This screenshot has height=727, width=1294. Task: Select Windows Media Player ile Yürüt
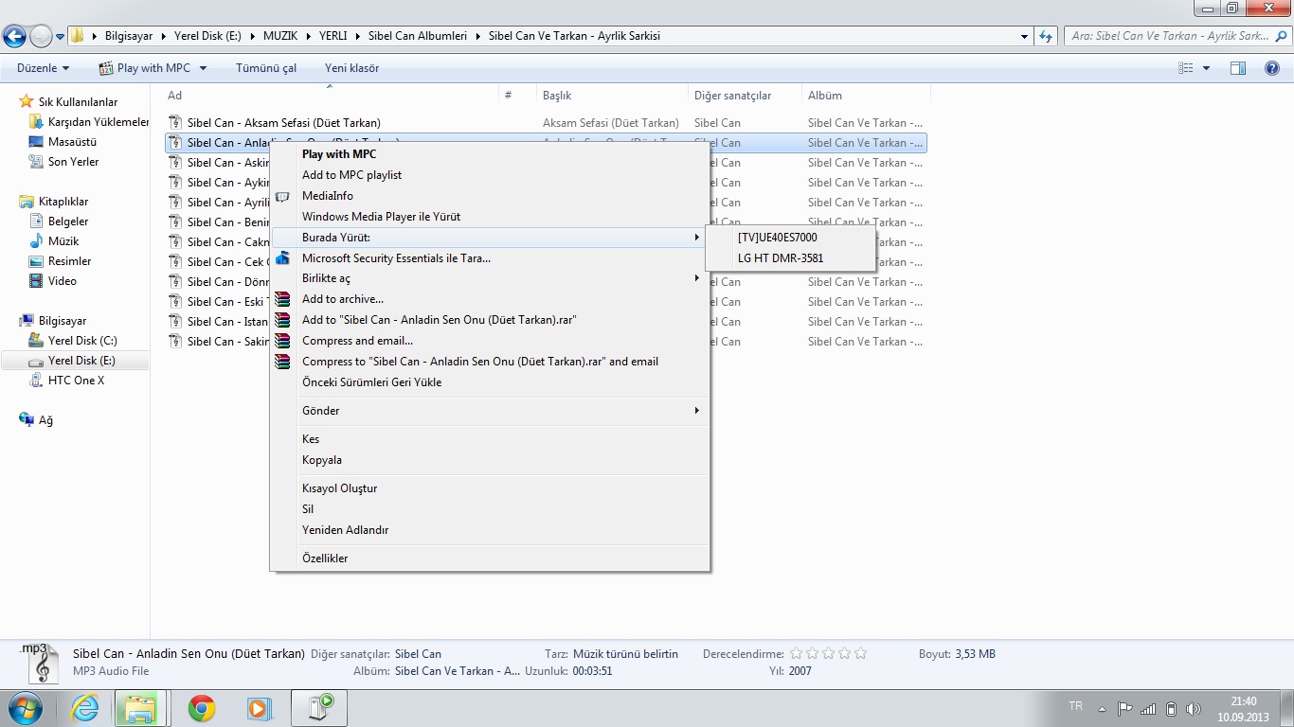click(381, 217)
